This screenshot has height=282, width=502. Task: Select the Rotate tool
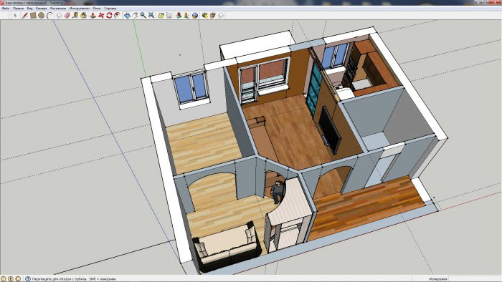point(109,15)
